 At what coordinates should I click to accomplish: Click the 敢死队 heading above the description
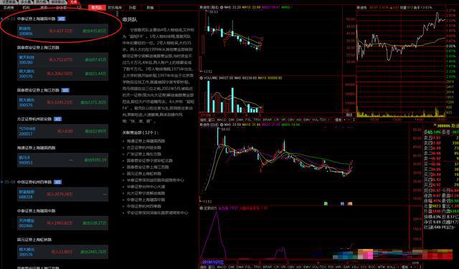(130, 20)
